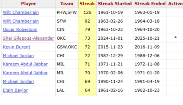The width and height of the screenshot is (183, 105).
Task: Select the GSW,OKC team cell
Action: pyautogui.click(x=67, y=47)
